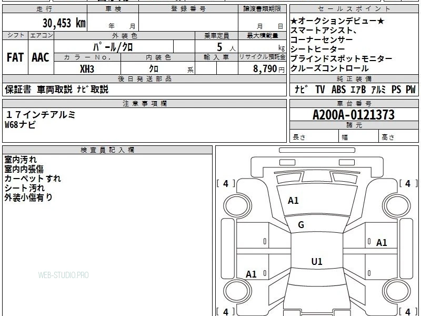Select exterior color value "パール/クロ"

pos(113,47)
